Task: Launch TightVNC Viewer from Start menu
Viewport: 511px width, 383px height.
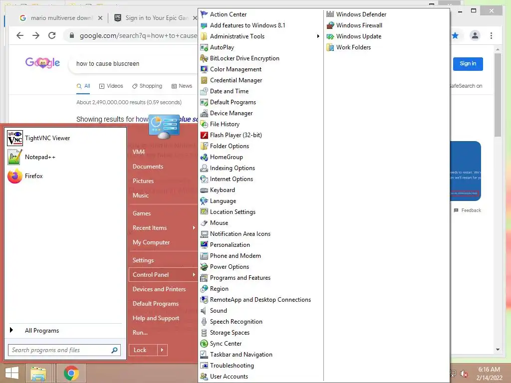Action: pos(65,138)
